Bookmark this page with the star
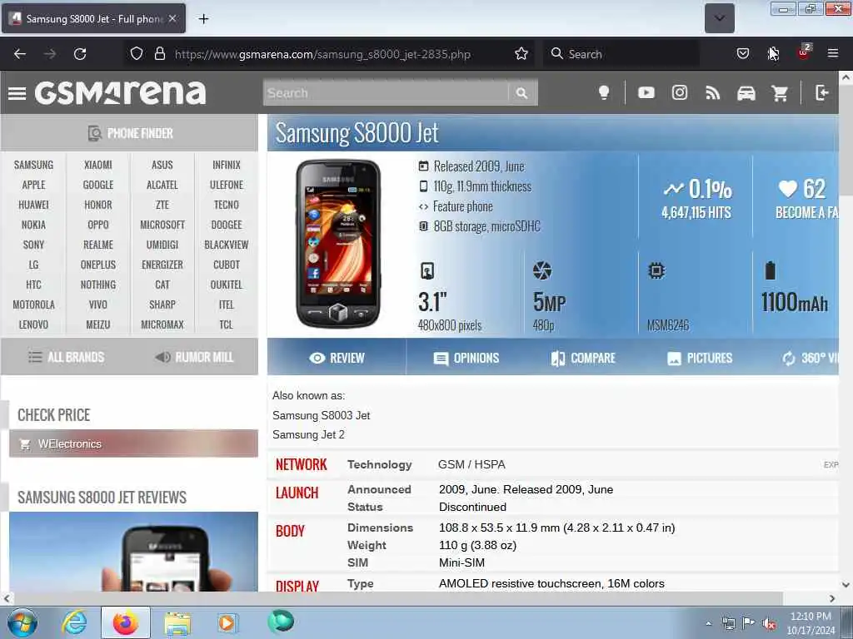This screenshot has height=639, width=853. pyautogui.click(x=521, y=54)
